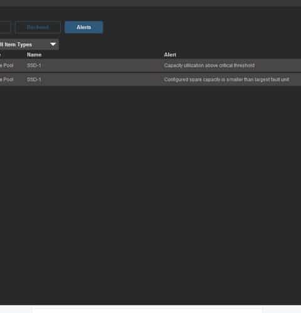Click the 'Configured spare capacity is smaller' alert
Image resolution: width=301 pixels, height=313 pixels.
pyautogui.click(x=227, y=80)
